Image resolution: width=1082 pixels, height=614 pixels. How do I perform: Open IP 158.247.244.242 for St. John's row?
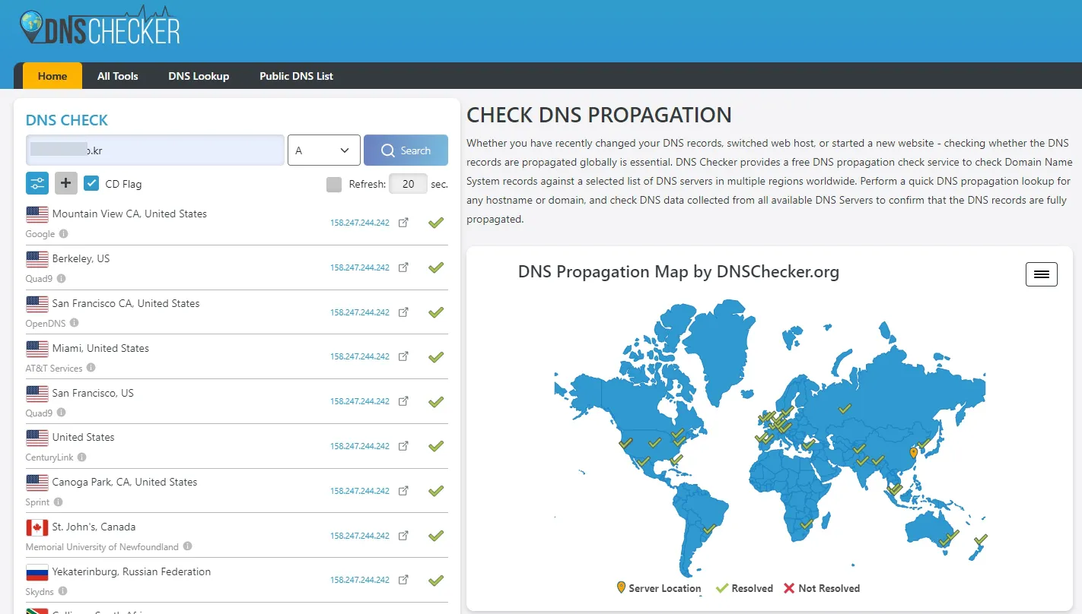pos(360,536)
